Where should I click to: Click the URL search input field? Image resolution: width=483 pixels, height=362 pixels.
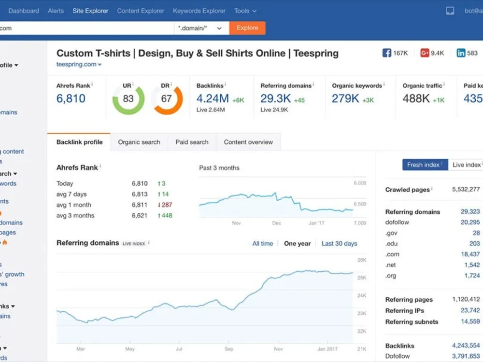coord(87,28)
